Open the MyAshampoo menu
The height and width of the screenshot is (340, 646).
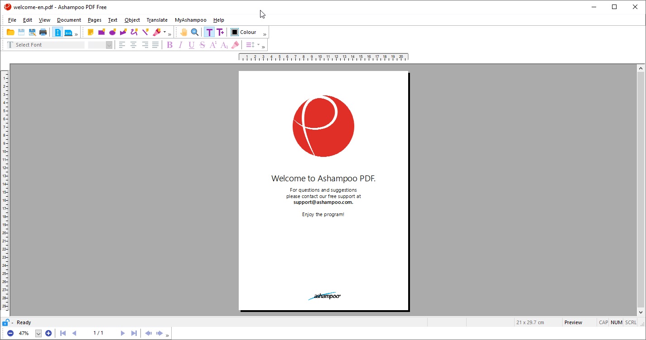click(191, 20)
